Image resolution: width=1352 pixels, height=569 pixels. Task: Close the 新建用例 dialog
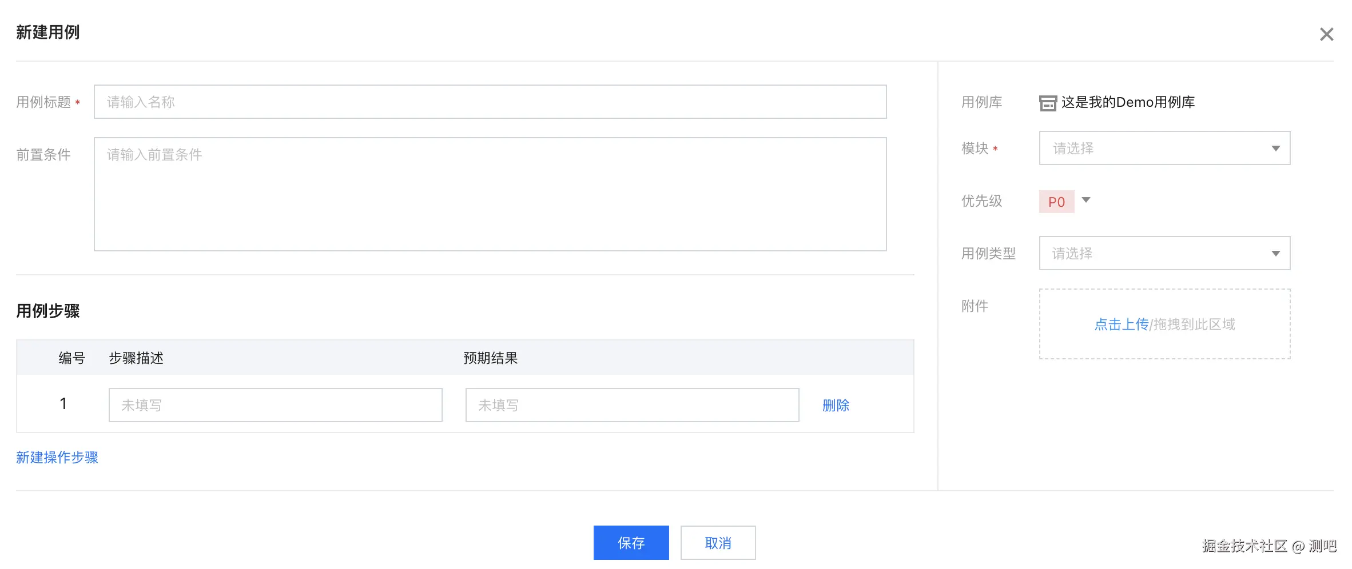click(1326, 34)
